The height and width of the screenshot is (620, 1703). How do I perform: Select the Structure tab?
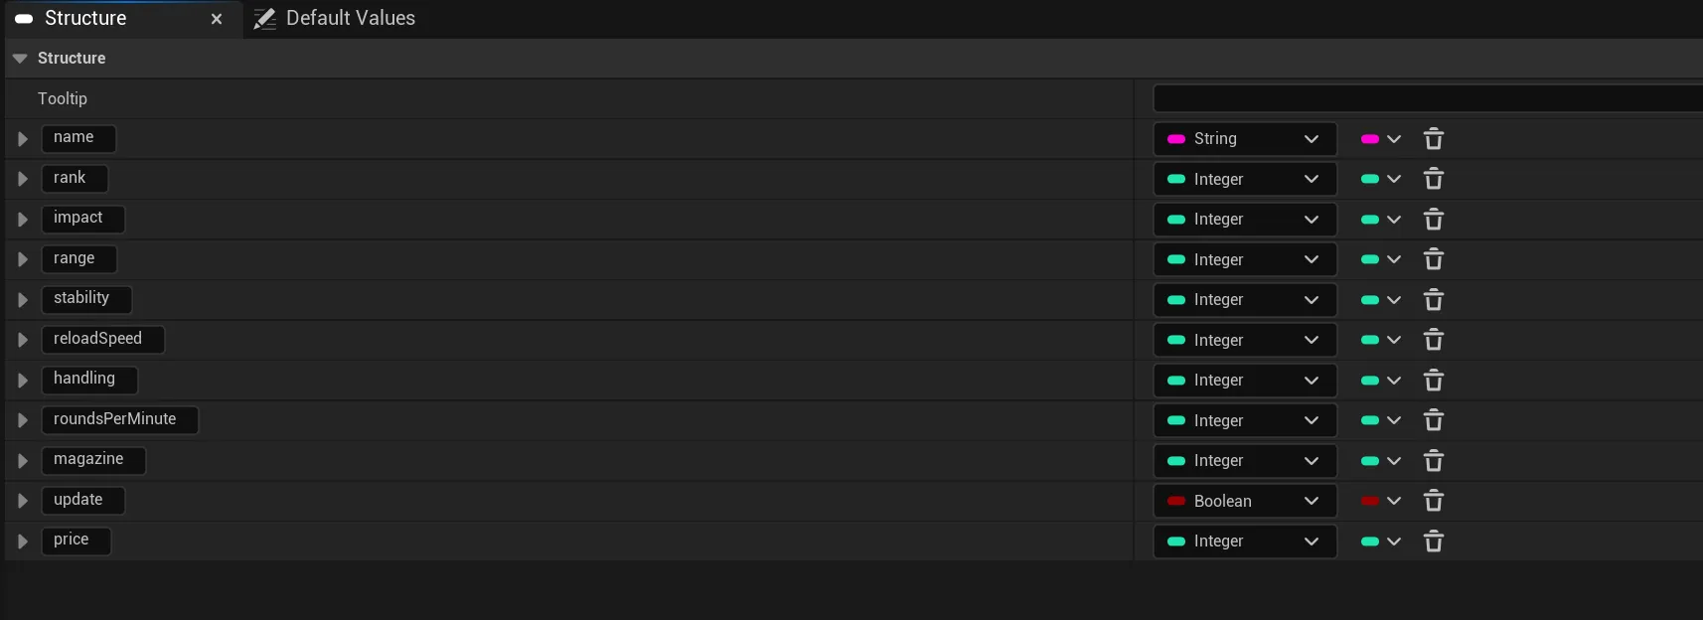(x=85, y=19)
